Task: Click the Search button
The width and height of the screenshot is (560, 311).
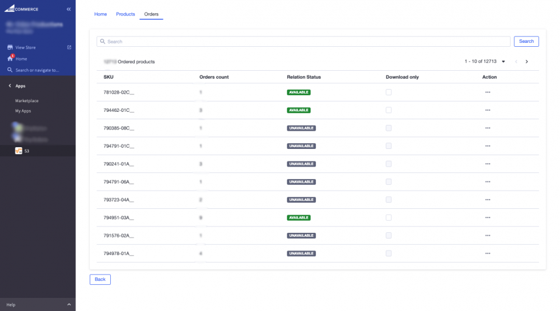Action: click(526, 42)
